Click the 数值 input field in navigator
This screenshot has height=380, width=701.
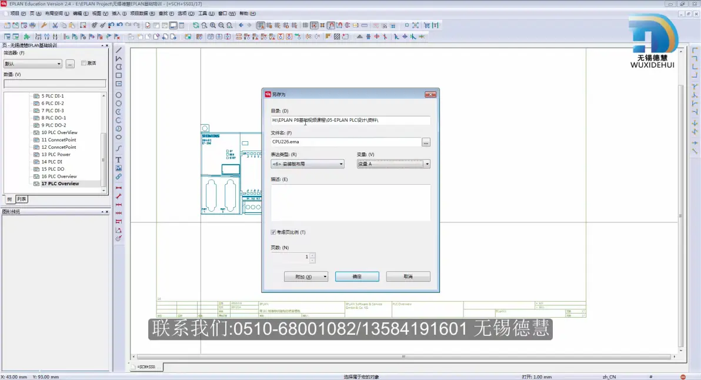pyautogui.click(x=55, y=84)
